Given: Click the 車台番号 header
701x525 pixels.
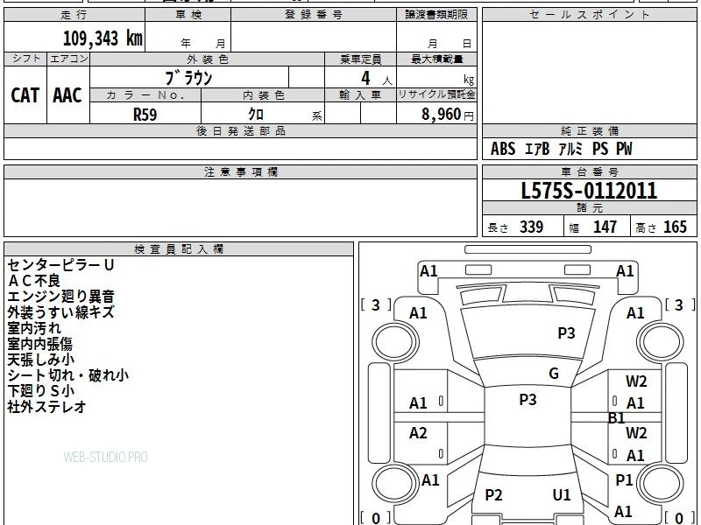Looking at the screenshot, I should coord(589,171).
